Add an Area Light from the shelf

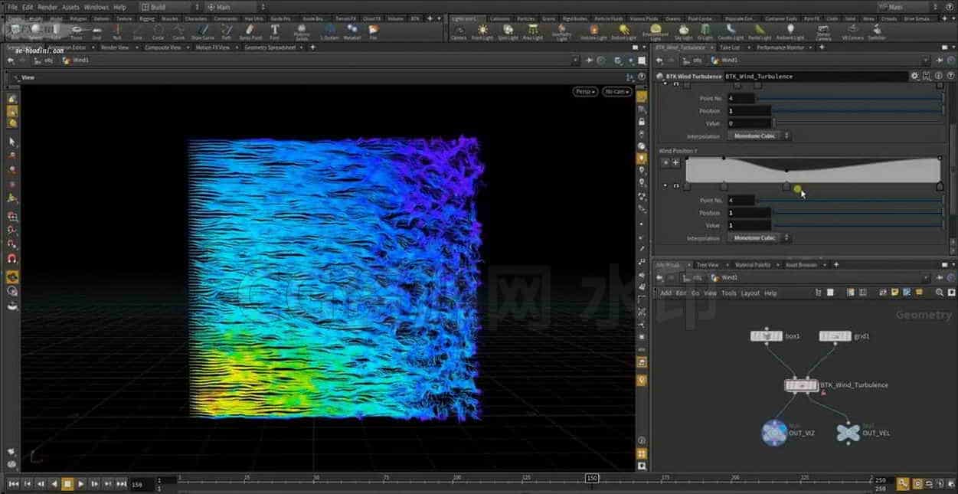point(532,31)
